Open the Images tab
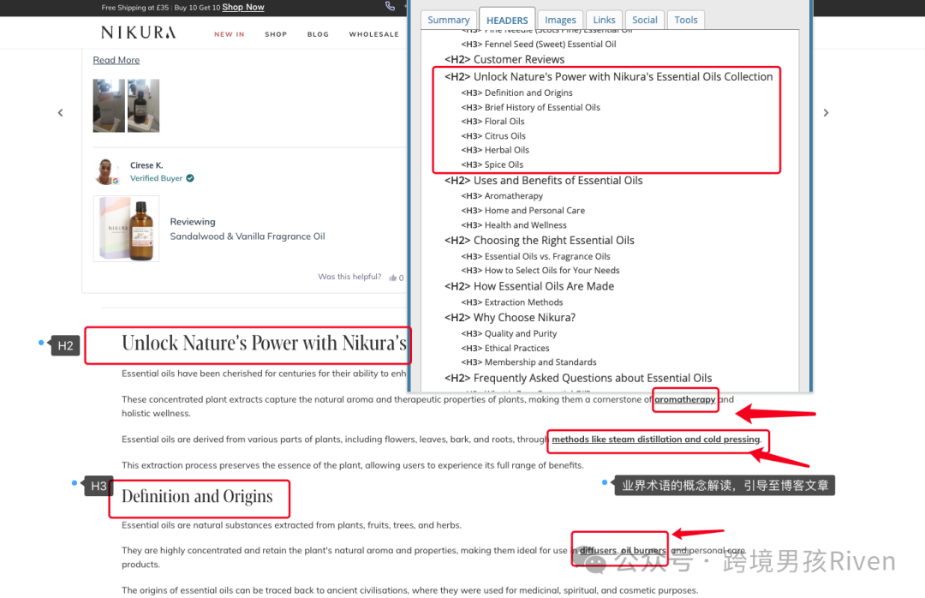 [x=560, y=20]
